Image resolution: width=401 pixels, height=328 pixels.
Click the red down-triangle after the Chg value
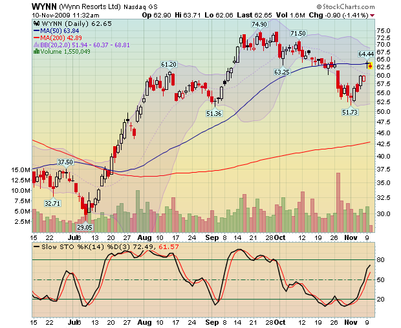[372, 16]
